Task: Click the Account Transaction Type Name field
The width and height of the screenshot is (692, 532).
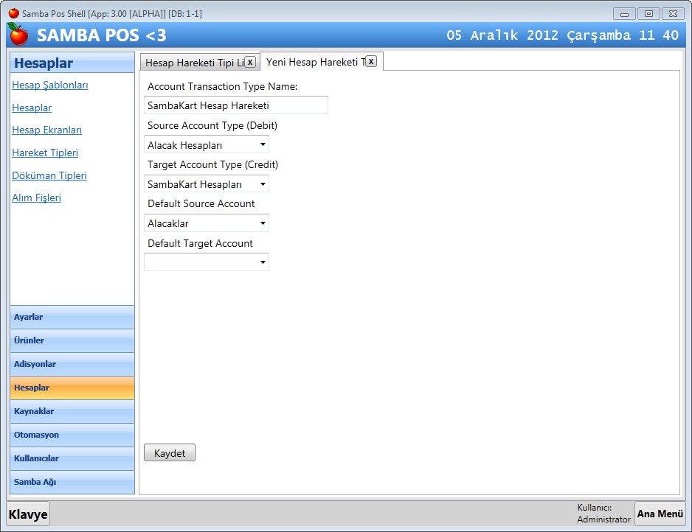Action: (x=236, y=105)
